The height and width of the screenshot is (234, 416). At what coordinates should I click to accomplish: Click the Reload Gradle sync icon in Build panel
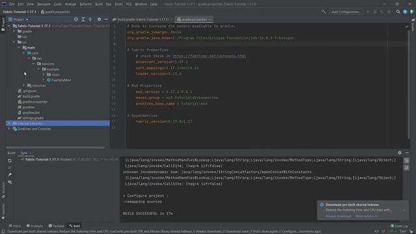(x=10, y=161)
